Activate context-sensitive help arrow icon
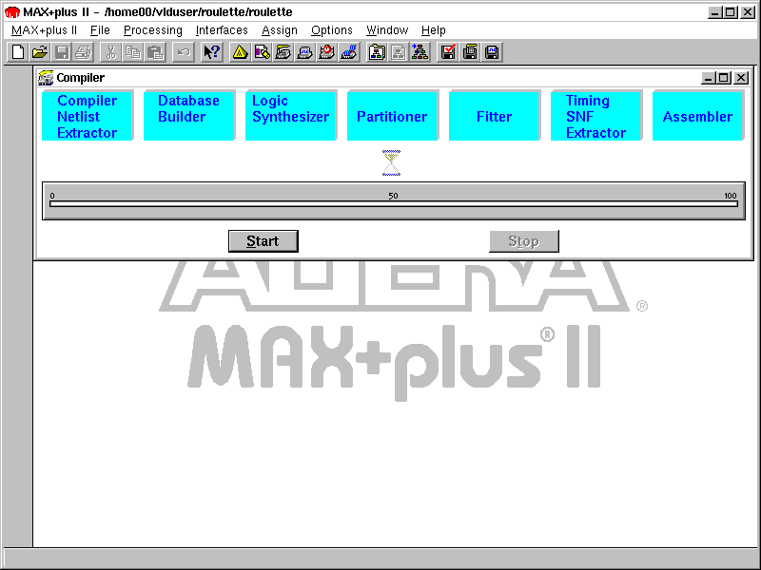 (x=211, y=52)
